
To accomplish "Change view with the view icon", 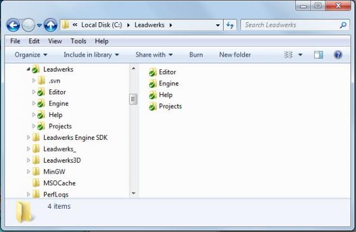I will pyautogui.click(x=288, y=54).
